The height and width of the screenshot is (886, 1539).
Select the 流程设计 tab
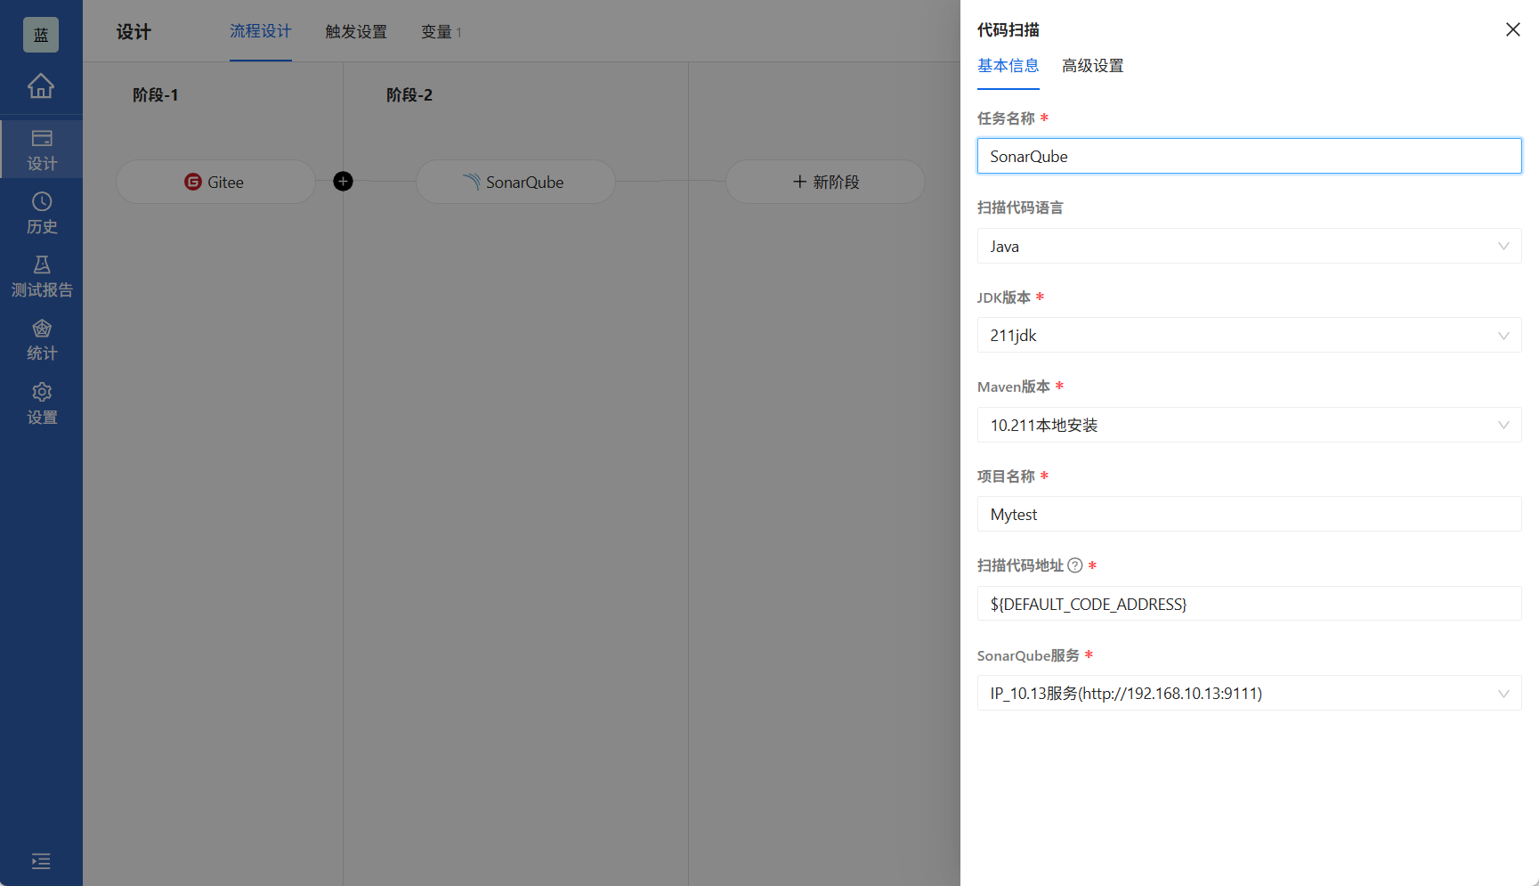click(x=260, y=32)
